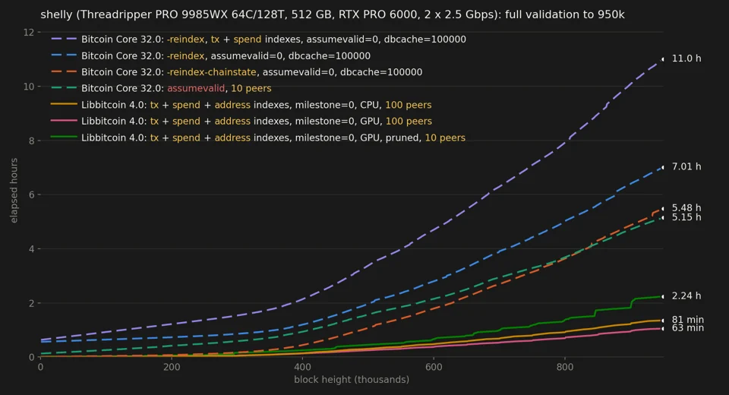Click the '63 min' end label
This screenshot has width=729, height=395.
pos(688,328)
